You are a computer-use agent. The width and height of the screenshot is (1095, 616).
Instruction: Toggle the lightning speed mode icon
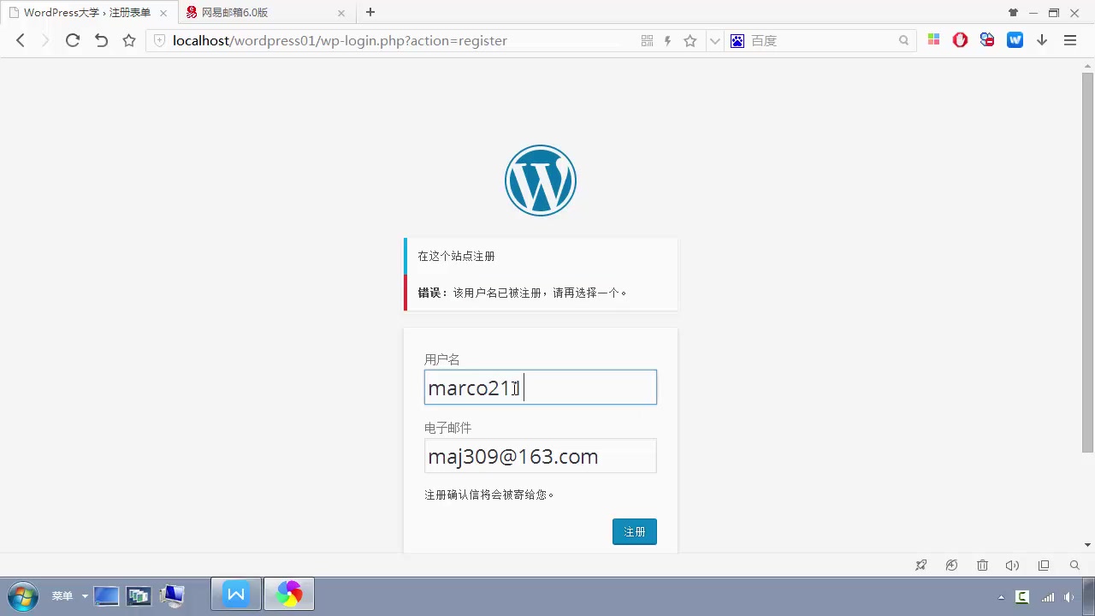(668, 40)
